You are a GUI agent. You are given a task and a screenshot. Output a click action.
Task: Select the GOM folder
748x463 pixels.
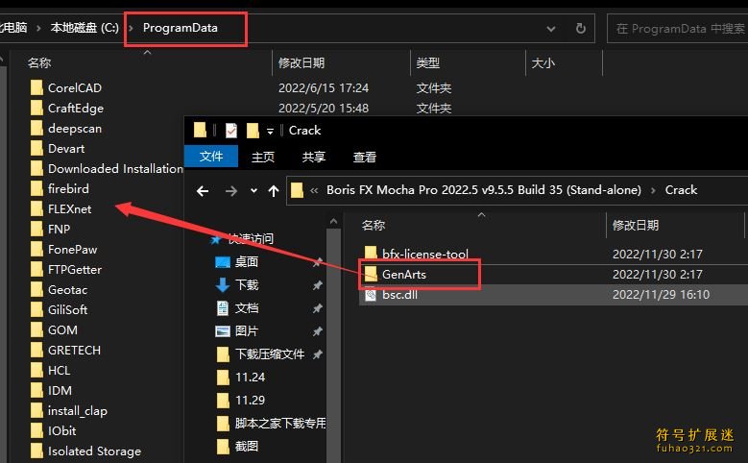[54, 329]
